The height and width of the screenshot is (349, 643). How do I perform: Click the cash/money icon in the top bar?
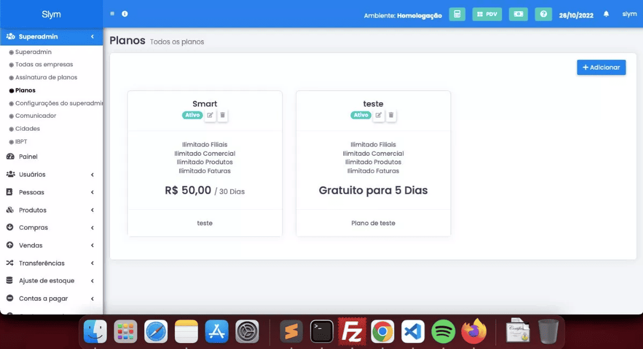(x=518, y=14)
